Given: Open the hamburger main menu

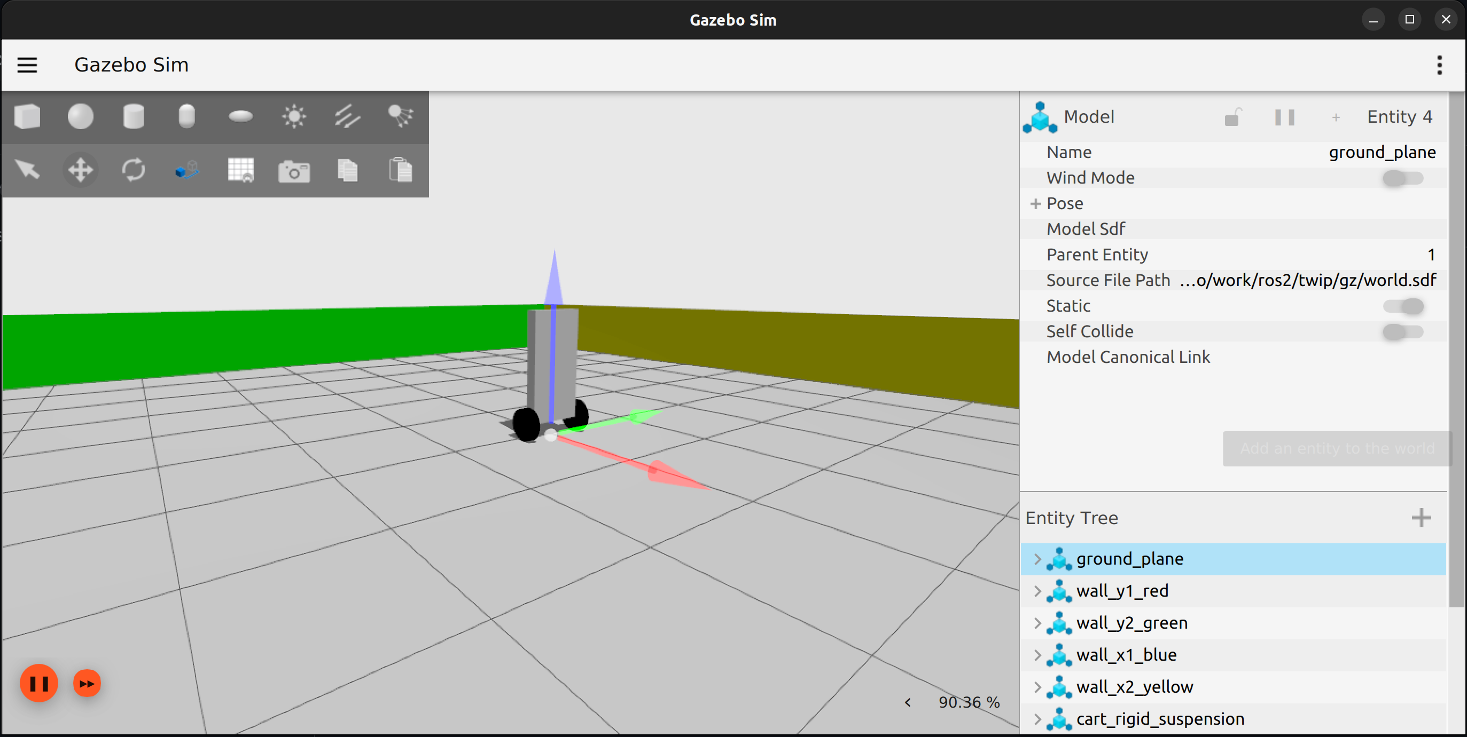Looking at the screenshot, I should click(x=27, y=65).
